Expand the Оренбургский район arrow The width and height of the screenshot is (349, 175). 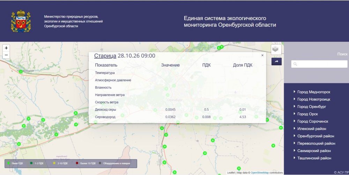(x=295, y=135)
